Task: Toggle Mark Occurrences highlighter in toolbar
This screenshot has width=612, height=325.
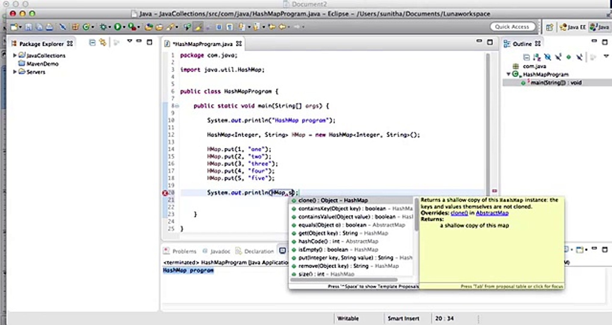Action: pos(198,26)
